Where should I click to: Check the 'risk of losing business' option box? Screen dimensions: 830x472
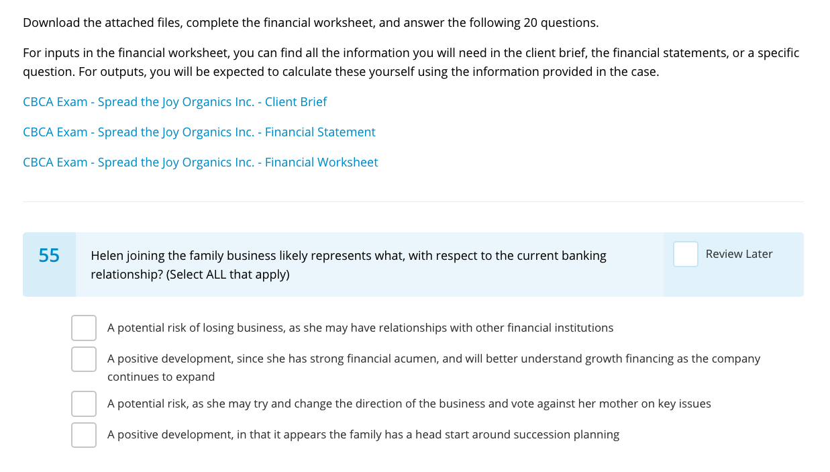click(x=84, y=328)
